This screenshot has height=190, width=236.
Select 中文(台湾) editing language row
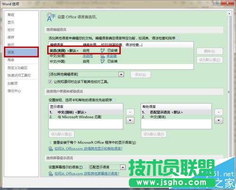point(121,56)
